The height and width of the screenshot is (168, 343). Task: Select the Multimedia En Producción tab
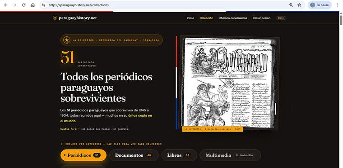(230, 155)
